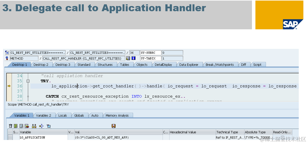Click the yellow current-line arrow at line 36

coord(9,86)
